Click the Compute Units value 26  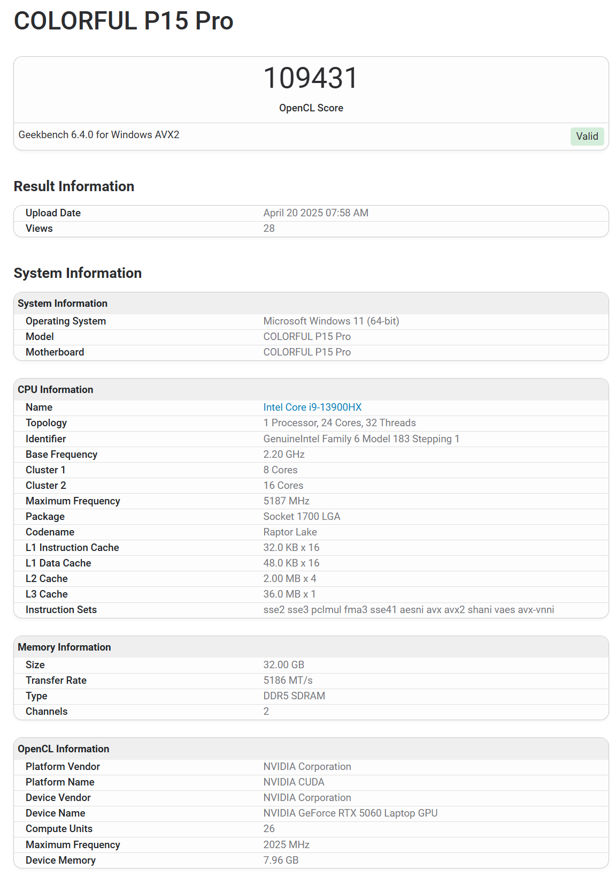pos(269,829)
